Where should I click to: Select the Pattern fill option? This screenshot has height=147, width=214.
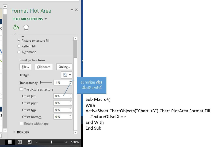19,46
